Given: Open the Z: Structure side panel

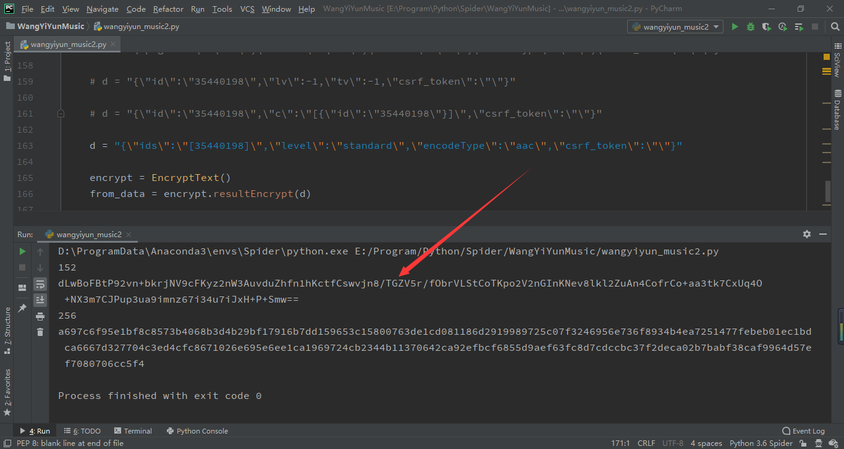Looking at the screenshot, I should click(7, 330).
